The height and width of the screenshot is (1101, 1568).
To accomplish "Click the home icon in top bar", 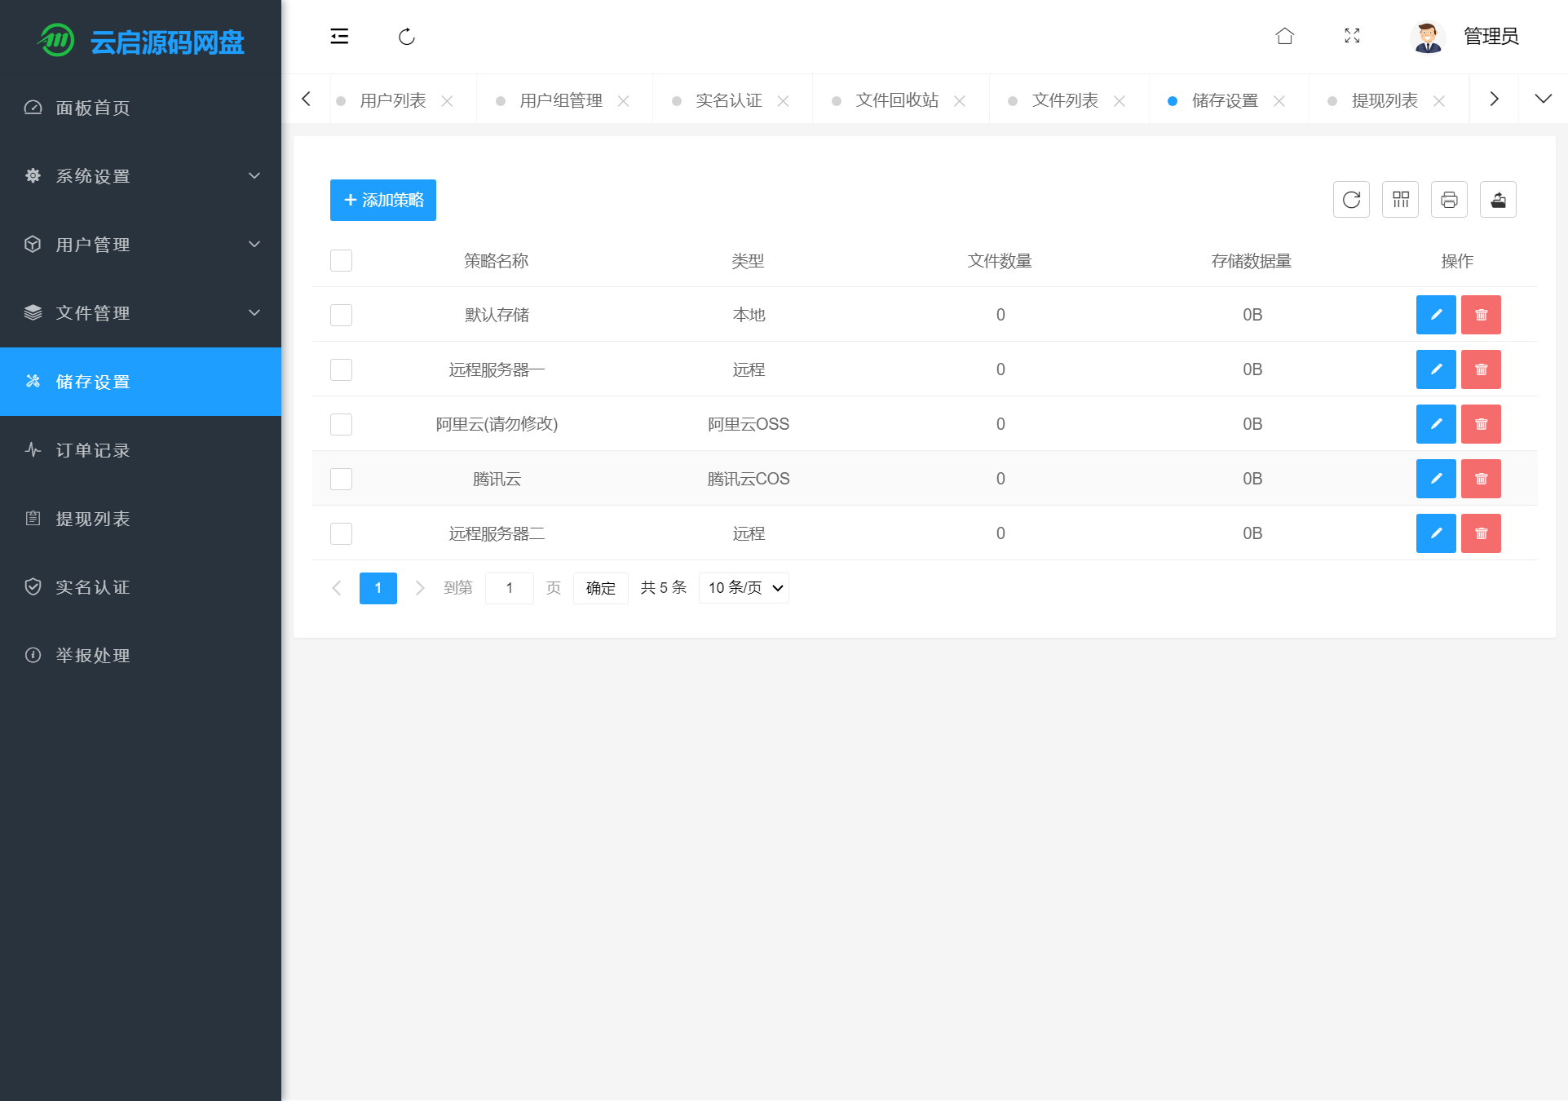I will click(1285, 36).
